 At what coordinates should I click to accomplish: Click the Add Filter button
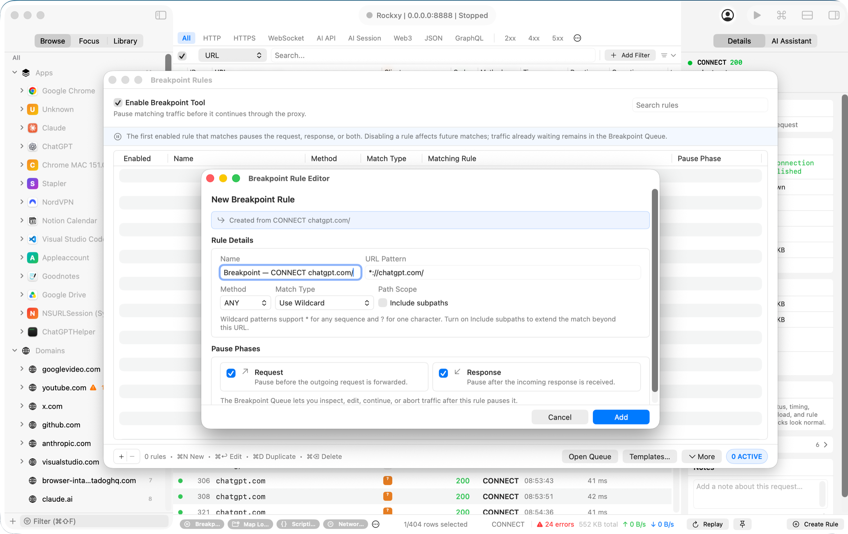tap(630, 55)
